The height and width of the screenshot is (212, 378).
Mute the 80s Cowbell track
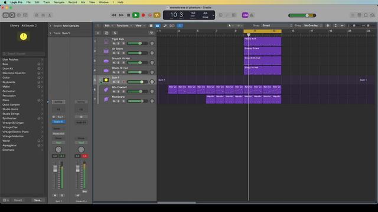point(114,92)
